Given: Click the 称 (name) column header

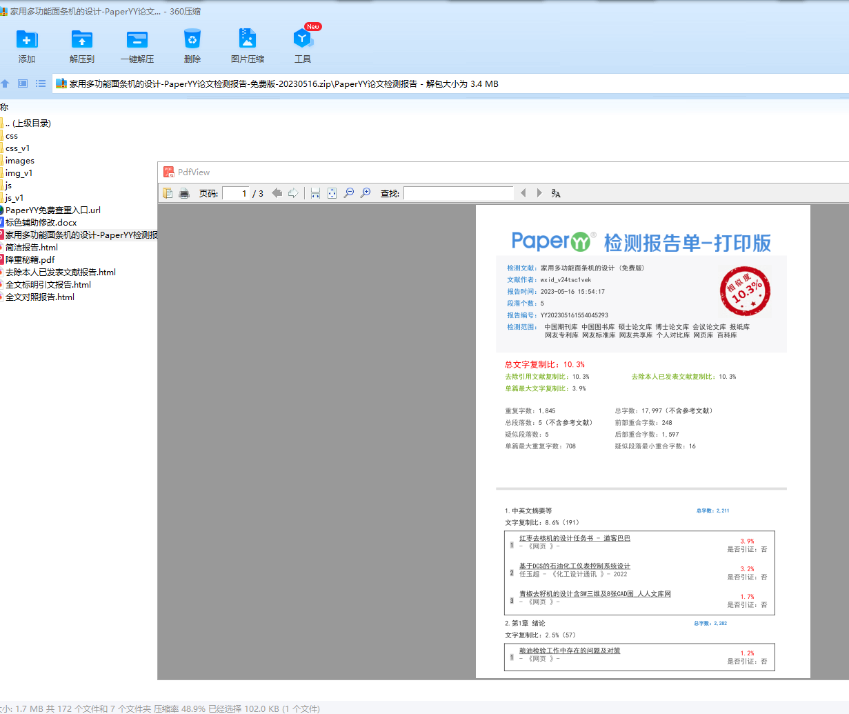Looking at the screenshot, I should click(4, 108).
